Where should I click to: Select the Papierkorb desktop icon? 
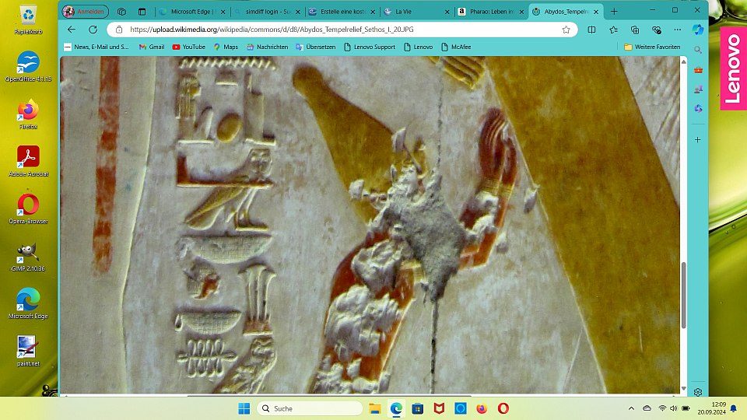click(x=29, y=21)
